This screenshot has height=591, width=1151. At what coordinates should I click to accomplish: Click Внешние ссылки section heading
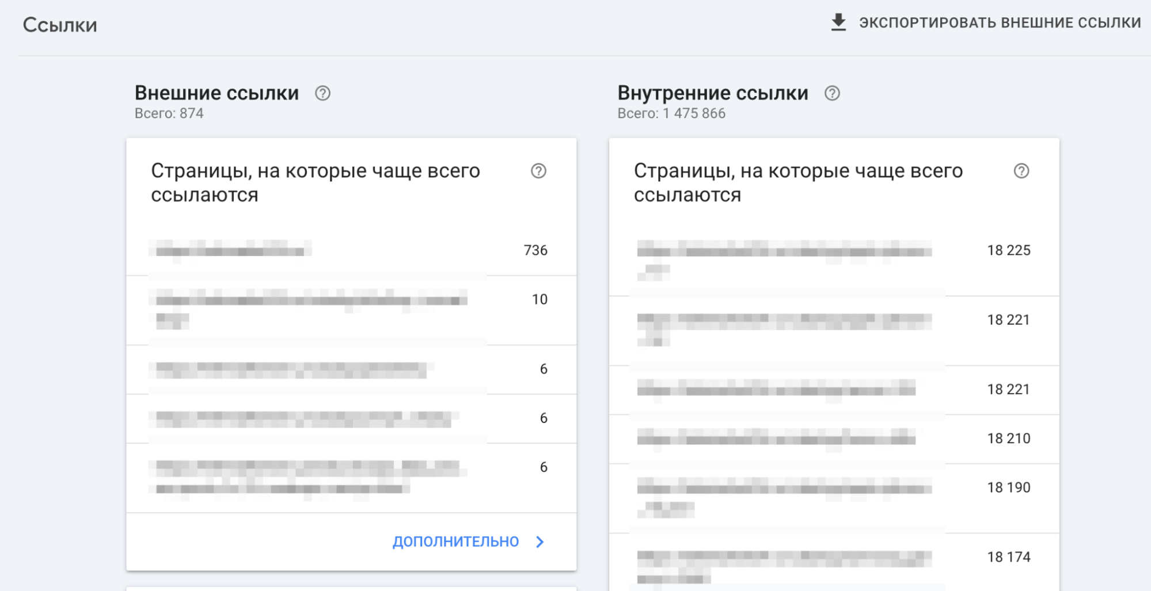[x=216, y=93]
